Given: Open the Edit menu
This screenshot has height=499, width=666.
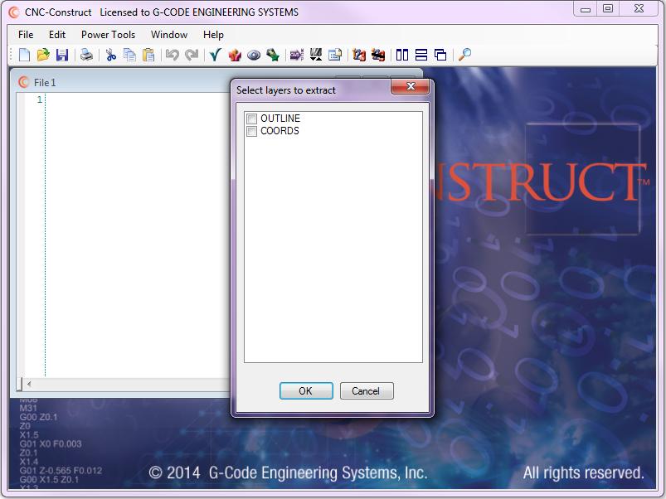Looking at the screenshot, I should coord(57,34).
